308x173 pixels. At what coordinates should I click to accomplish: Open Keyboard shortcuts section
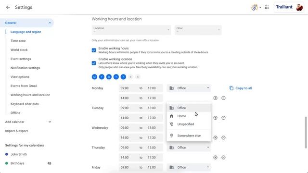coord(25,104)
